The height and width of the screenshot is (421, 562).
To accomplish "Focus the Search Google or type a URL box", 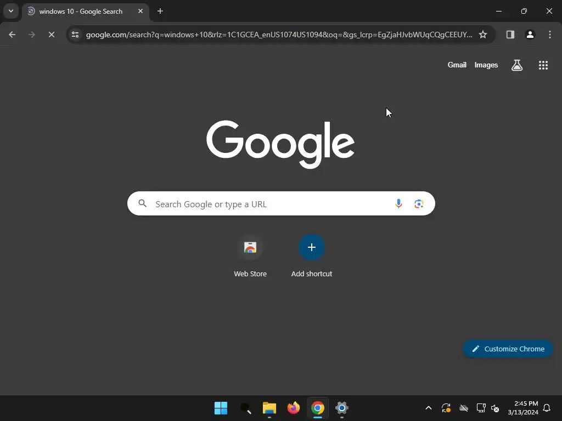I will [281, 204].
